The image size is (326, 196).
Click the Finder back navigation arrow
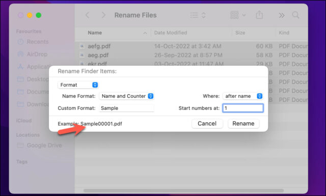pyautogui.click(x=88, y=15)
